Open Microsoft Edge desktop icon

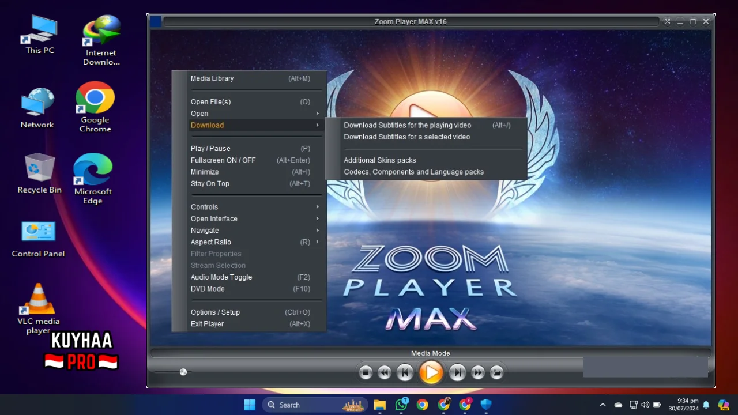point(92,179)
